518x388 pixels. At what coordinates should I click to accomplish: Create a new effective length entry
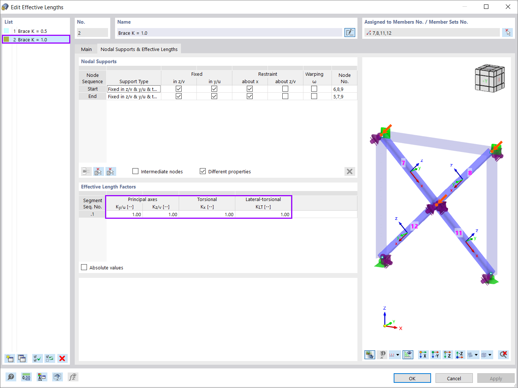pyautogui.click(x=10, y=358)
